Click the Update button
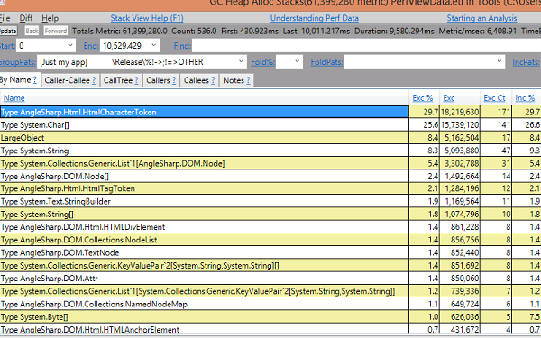 (x=8, y=31)
